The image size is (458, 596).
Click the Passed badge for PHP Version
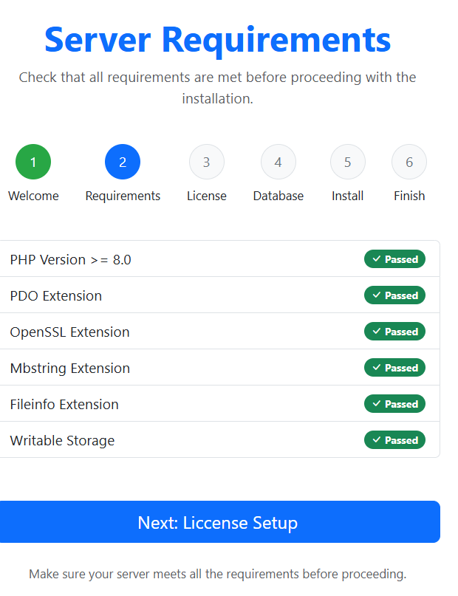click(394, 259)
